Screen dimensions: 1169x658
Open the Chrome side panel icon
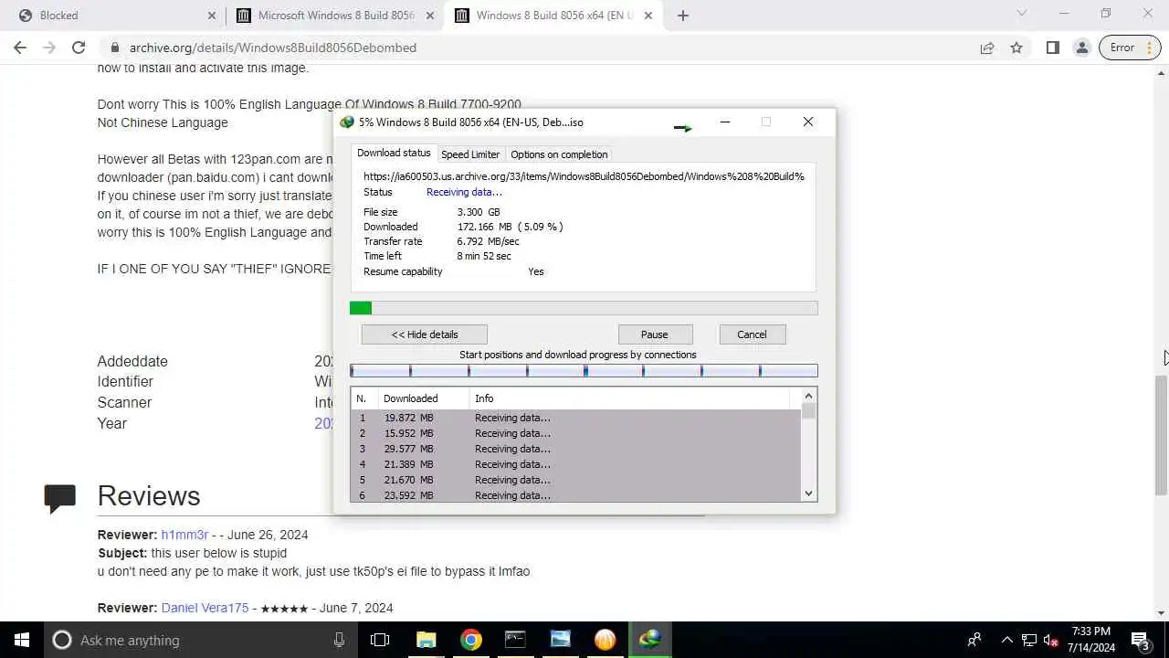point(1052,48)
